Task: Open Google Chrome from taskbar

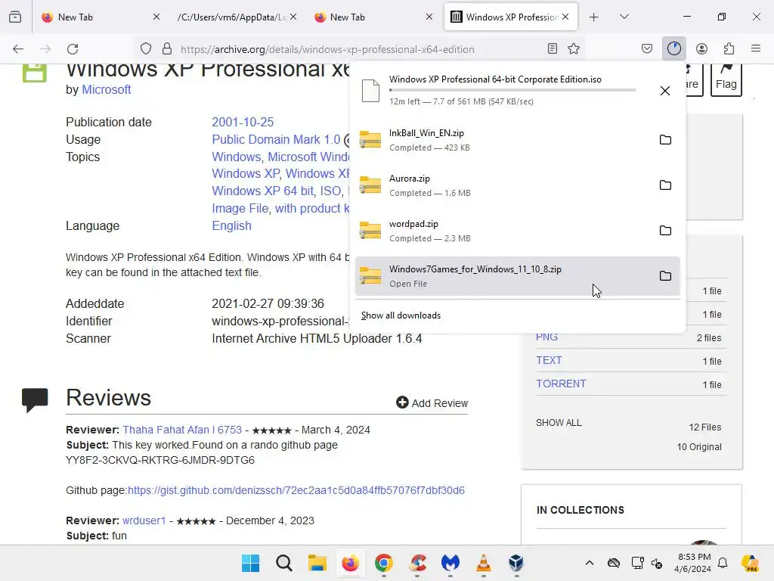Action: [383, 563]
